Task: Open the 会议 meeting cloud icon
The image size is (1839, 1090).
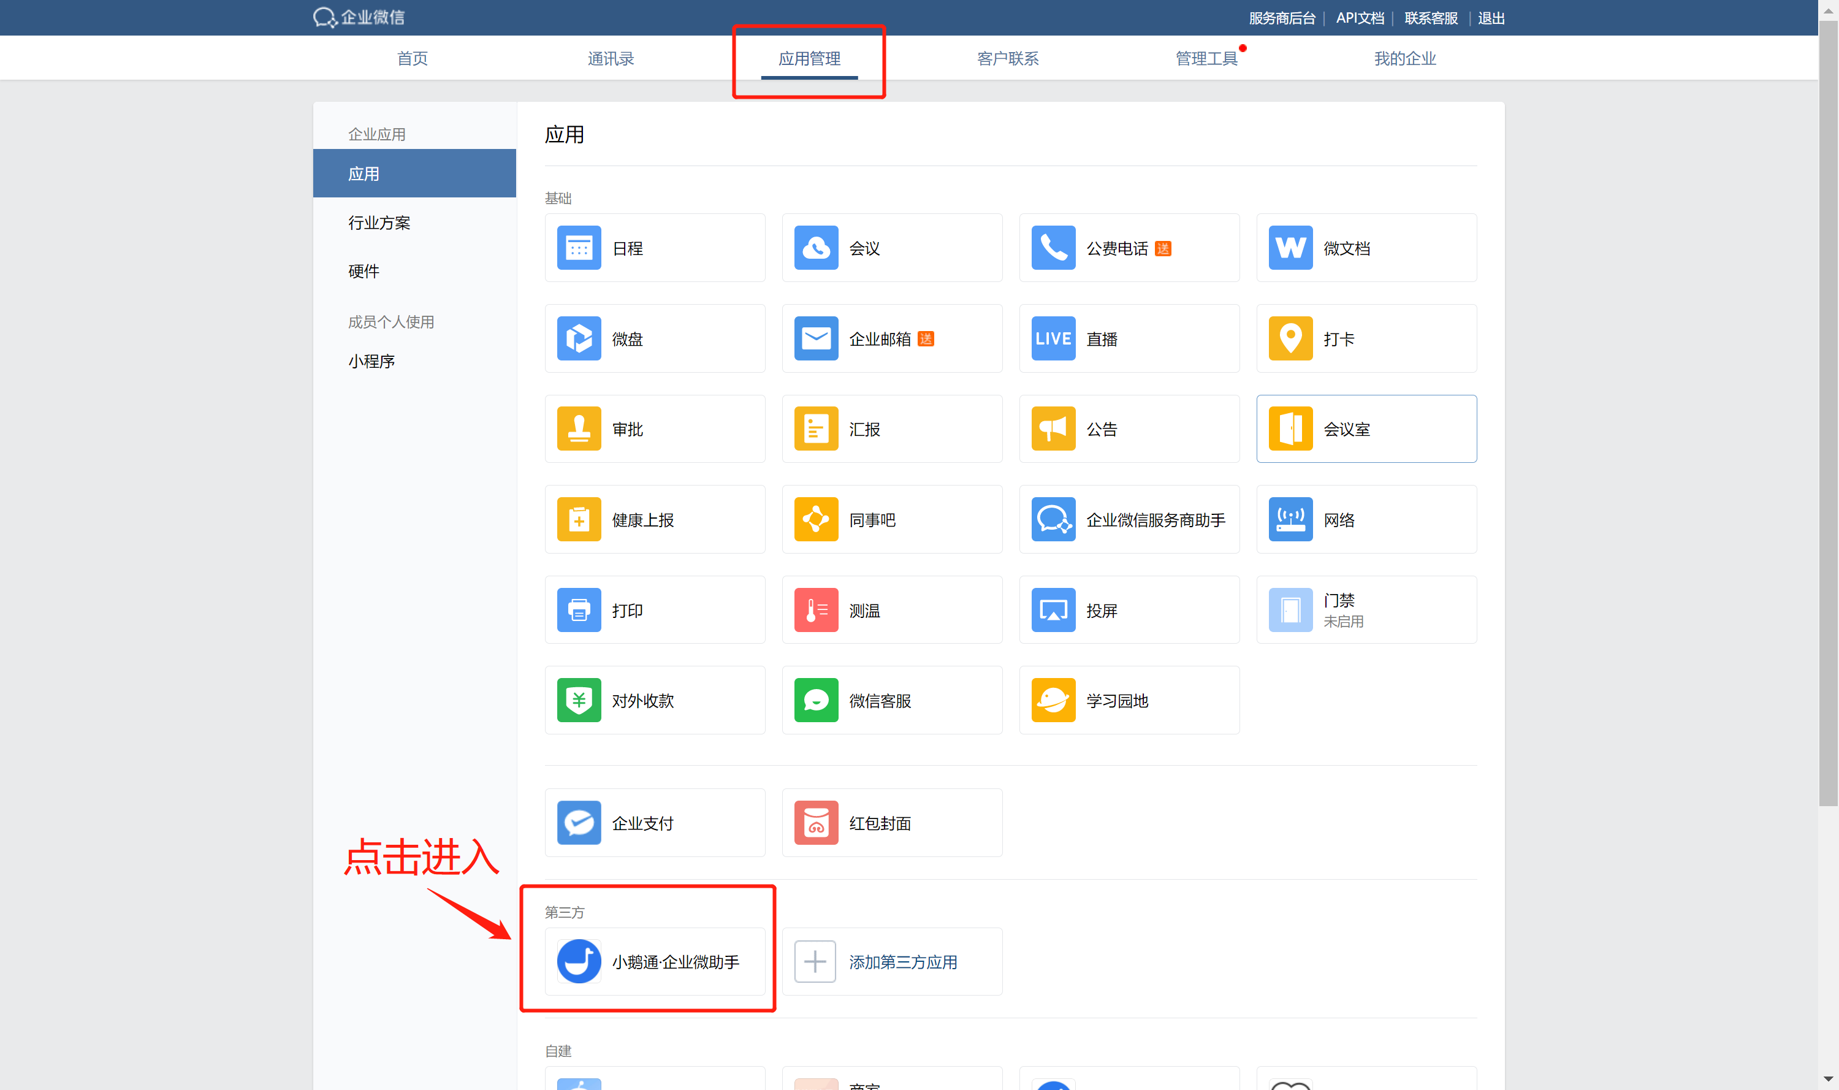Action: coord(816,248)
